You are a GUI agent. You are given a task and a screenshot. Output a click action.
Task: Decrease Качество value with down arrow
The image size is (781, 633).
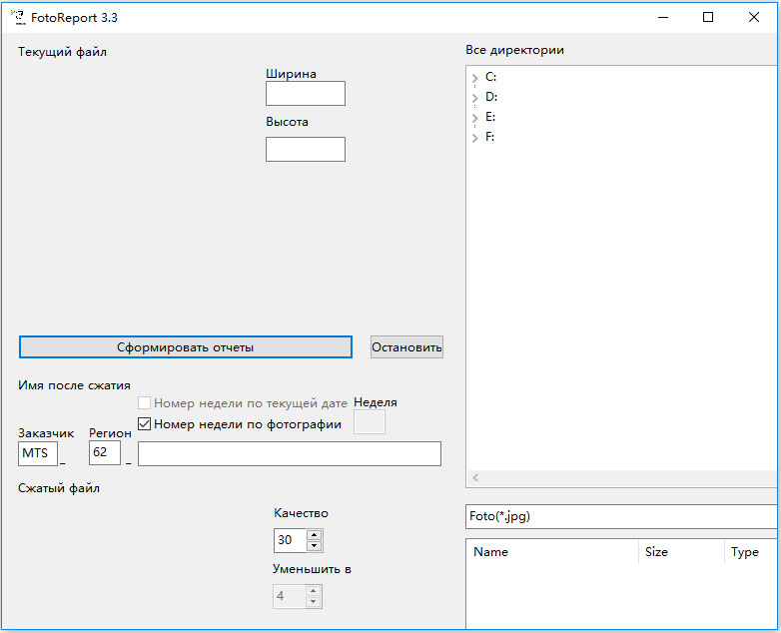pyautogui.click(x=314, y=546)
